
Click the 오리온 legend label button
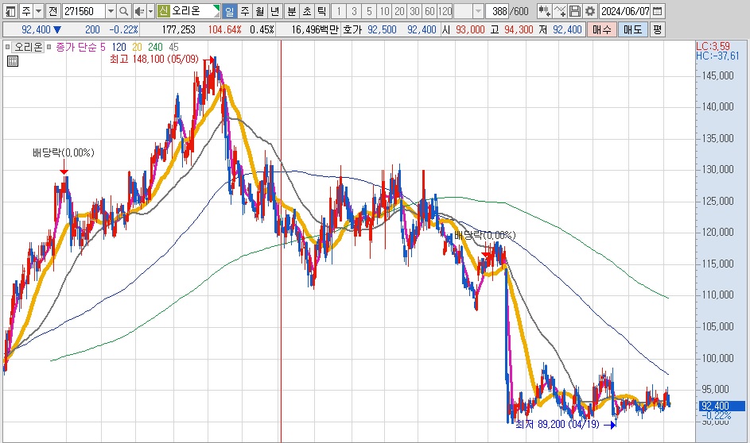[x=28, y=47]
